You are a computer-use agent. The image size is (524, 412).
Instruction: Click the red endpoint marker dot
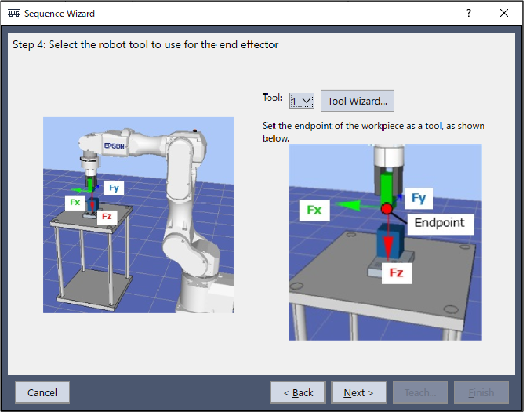[387, 209]
